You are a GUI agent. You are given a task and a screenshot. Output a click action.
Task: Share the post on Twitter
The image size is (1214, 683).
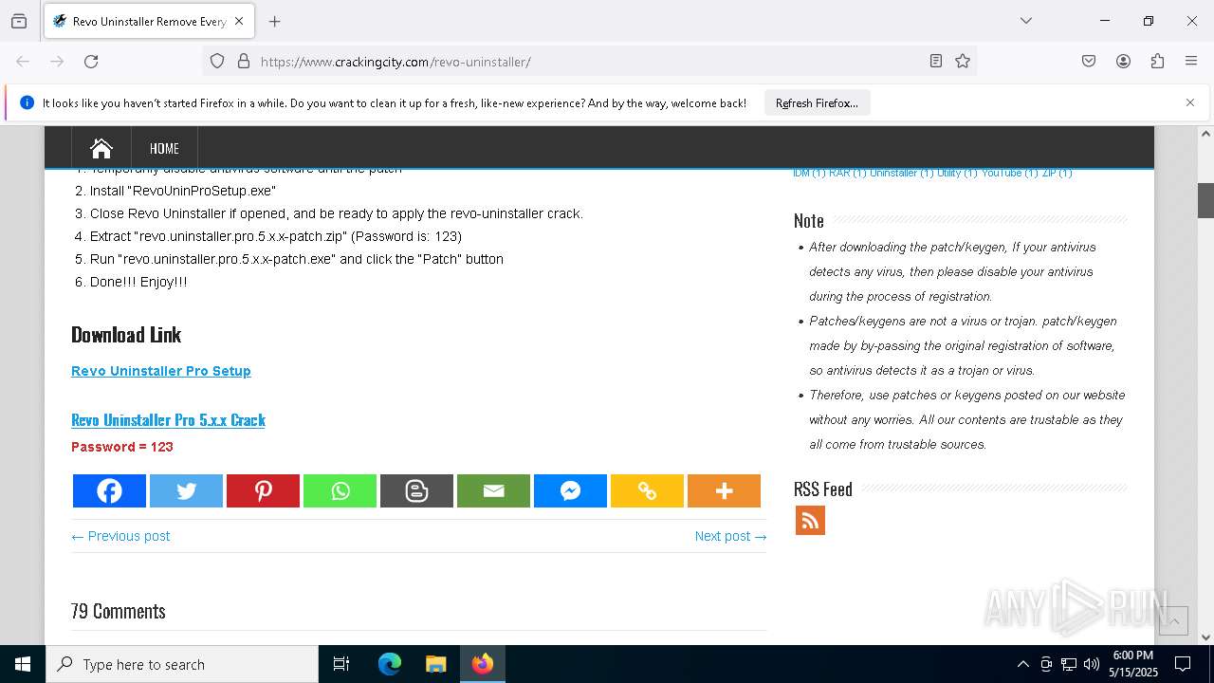click(x=186, y=490)
